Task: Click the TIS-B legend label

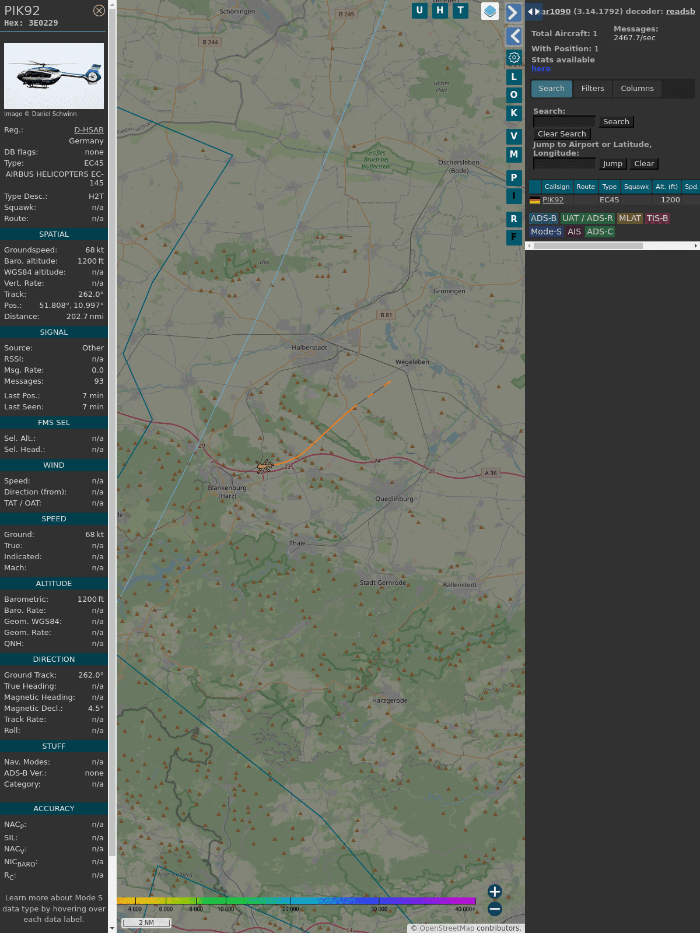Action: pyautogui.click(x=657, y=219)
